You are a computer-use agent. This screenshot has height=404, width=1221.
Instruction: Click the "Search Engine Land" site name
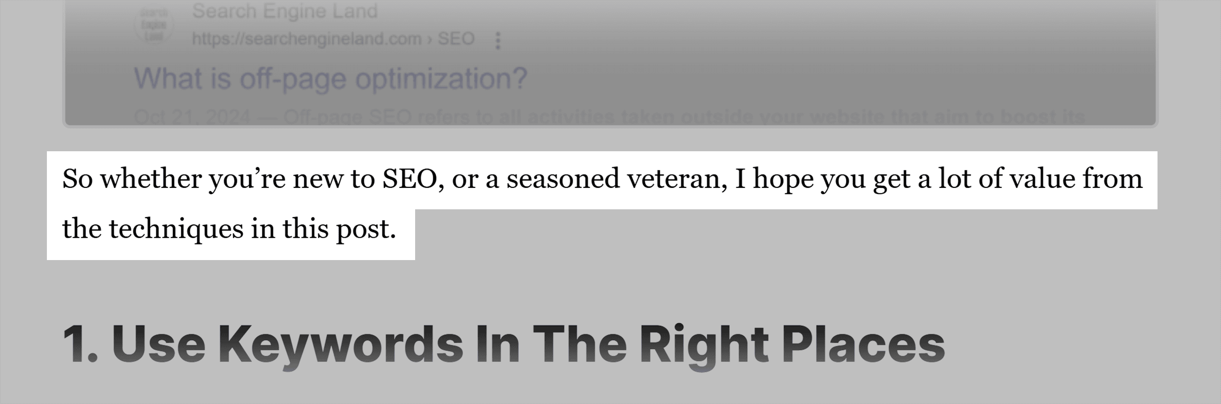(285, 11)
